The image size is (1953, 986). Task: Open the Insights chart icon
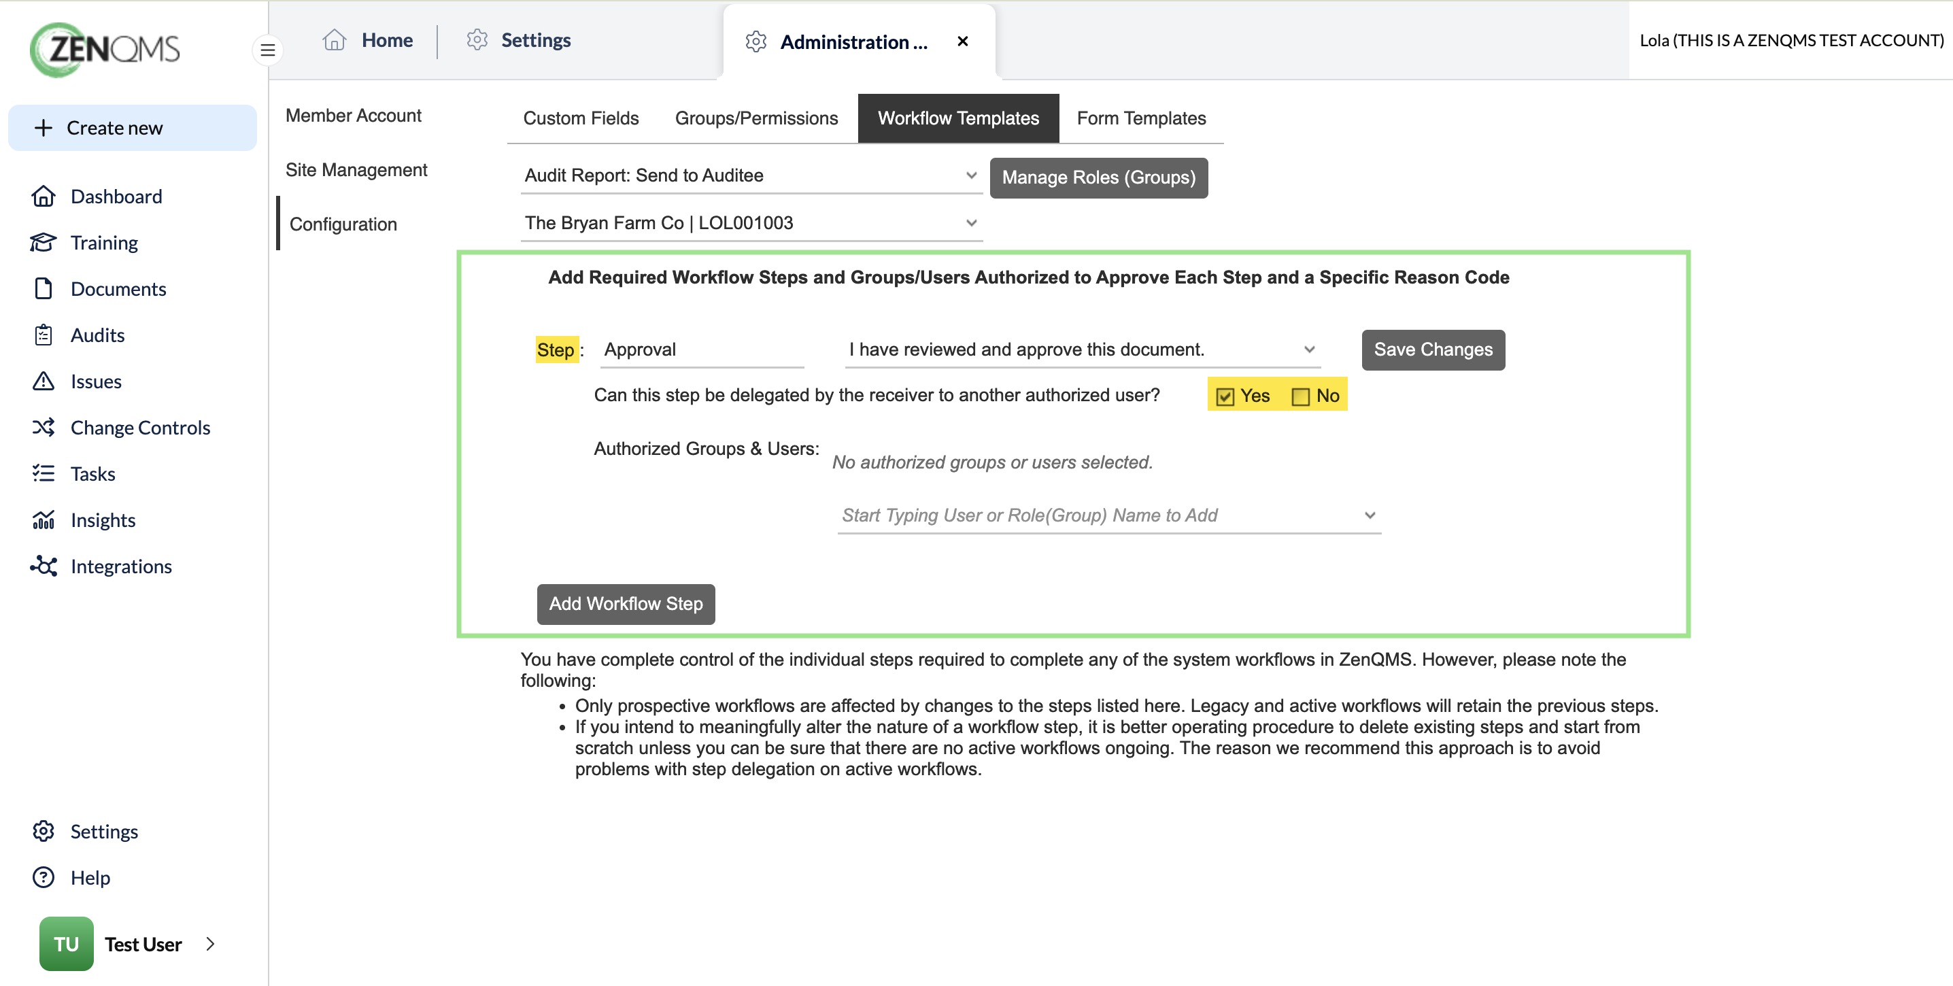44,520
